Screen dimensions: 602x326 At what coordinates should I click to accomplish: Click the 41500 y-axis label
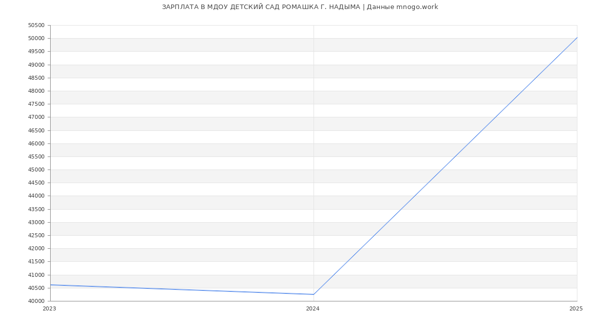(36, 262)
